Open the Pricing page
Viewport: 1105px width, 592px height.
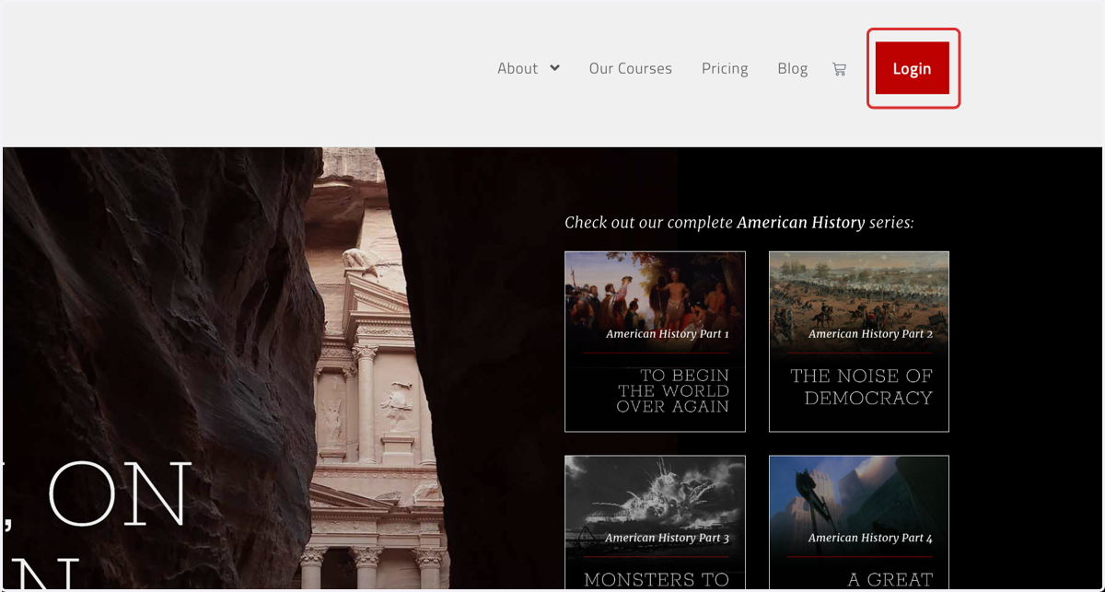pos(725,69)
